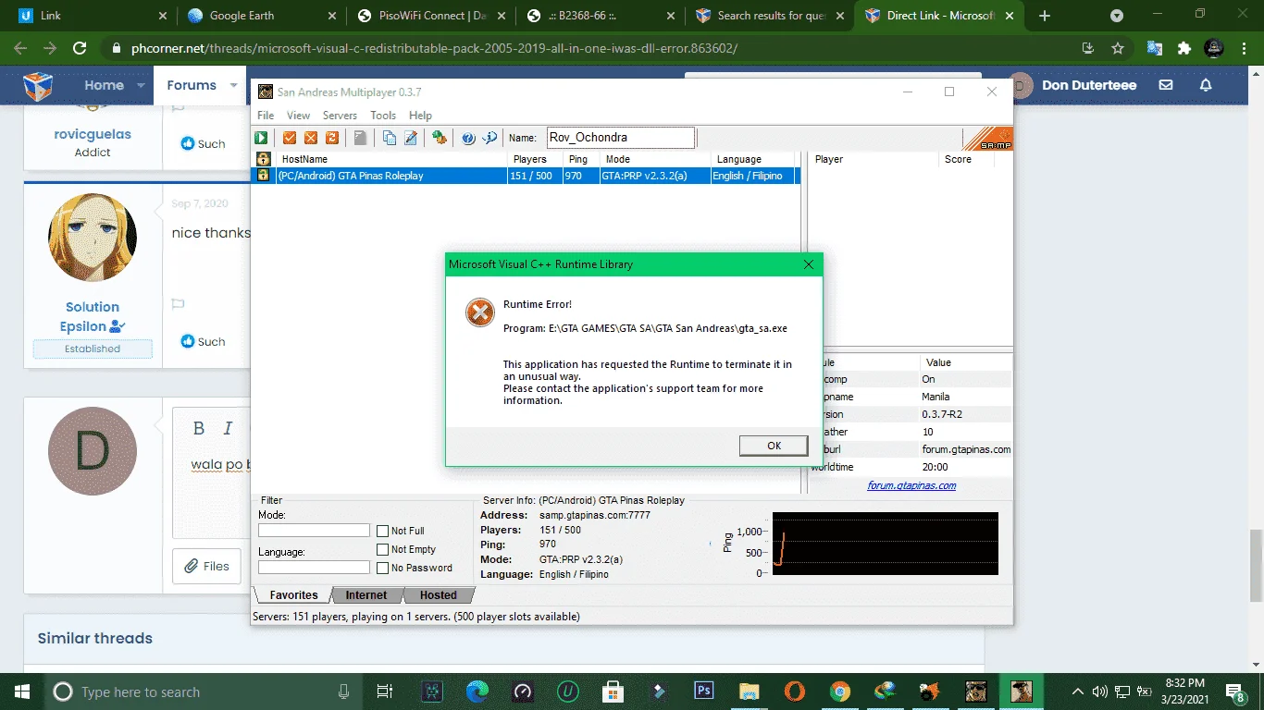Viewport: 1264px width, 710px height.
Task: Open the forum inbox envelope icon
Action: [1166, 85]
